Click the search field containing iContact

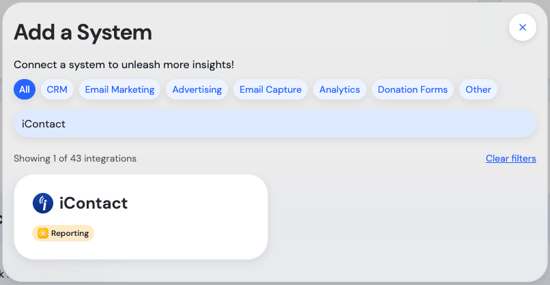pyautogui.click(x=274, y=124)
